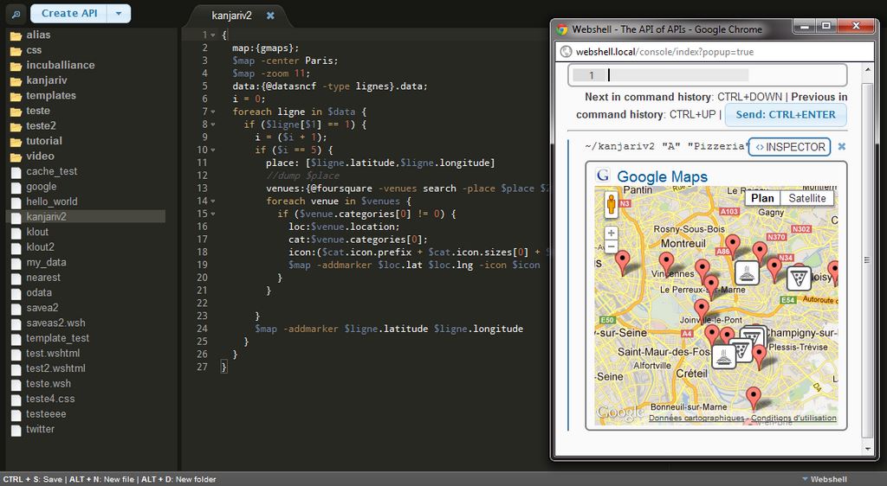The width and height of the screenshot is (887, 486).
Task: Open the Webshell menu in status bar
Action: tap(825, 479)
